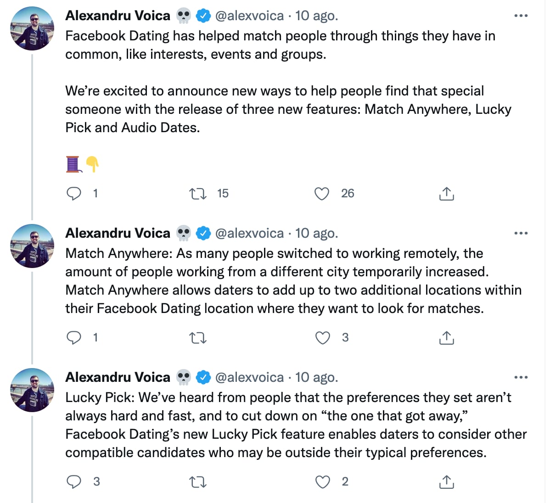
Task: Open more options on Match Anywhere tweet
Action: coord(521,234)
